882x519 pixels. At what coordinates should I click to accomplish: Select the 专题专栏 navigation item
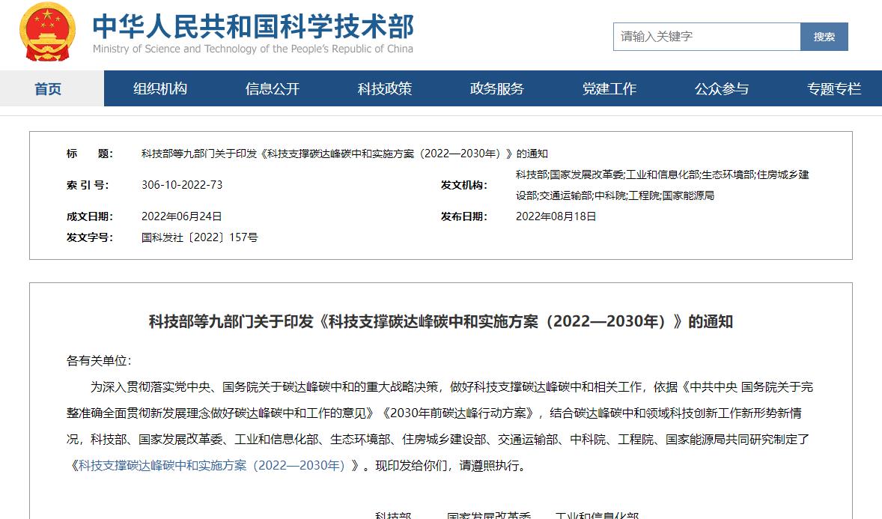(x=834, y=89)
